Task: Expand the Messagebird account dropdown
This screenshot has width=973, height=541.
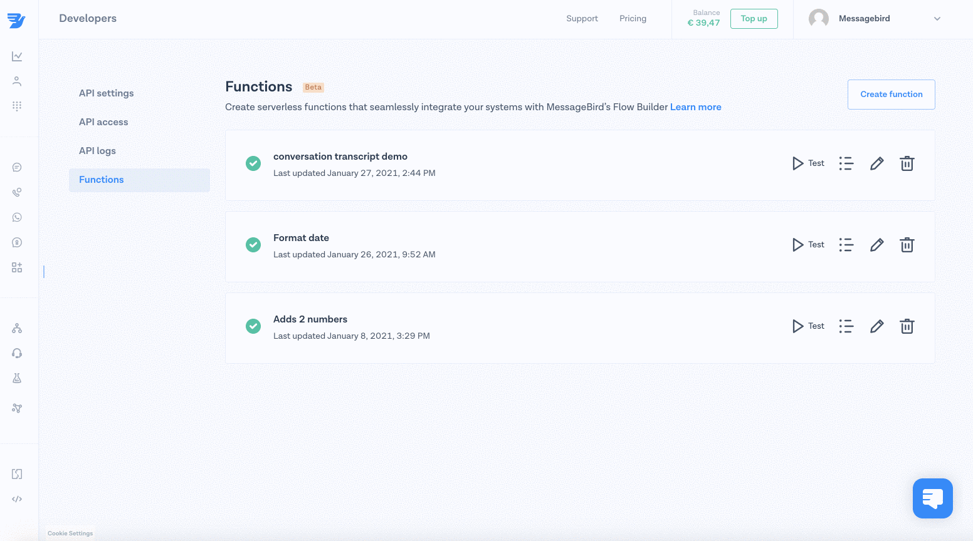Action: [937, 19]
